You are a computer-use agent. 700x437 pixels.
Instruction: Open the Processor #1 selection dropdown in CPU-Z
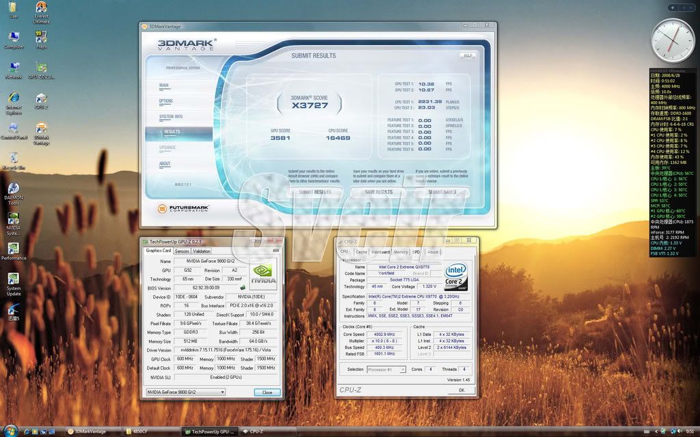[387, 369]
